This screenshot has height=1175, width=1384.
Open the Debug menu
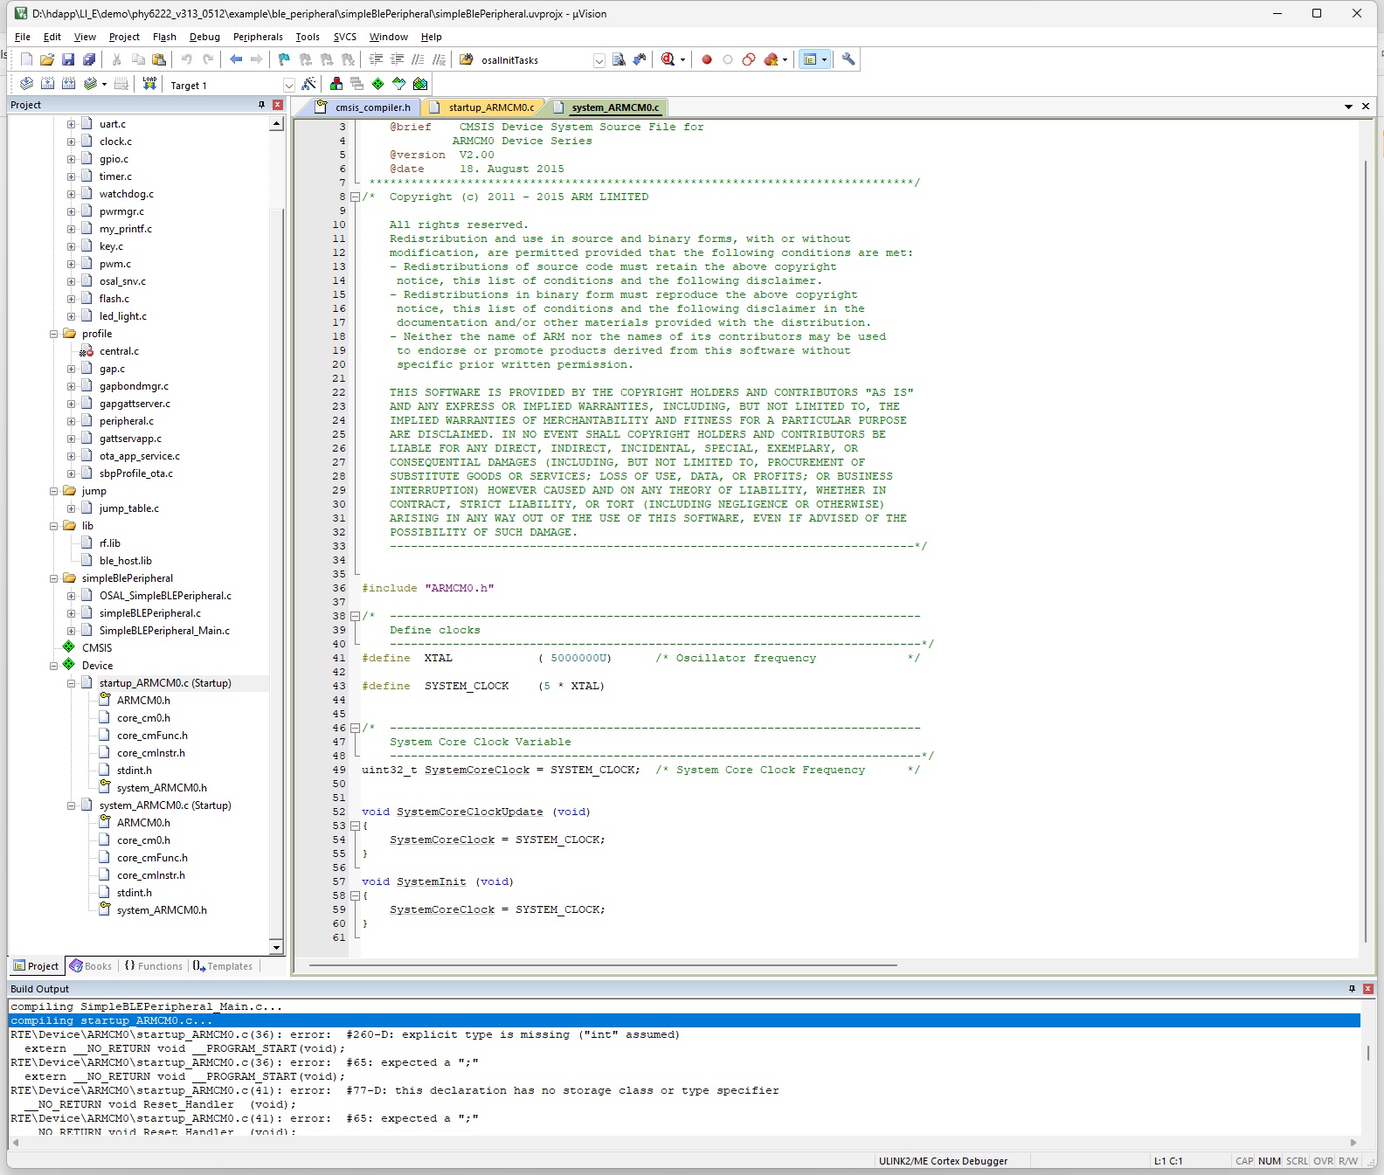(204, 37)
